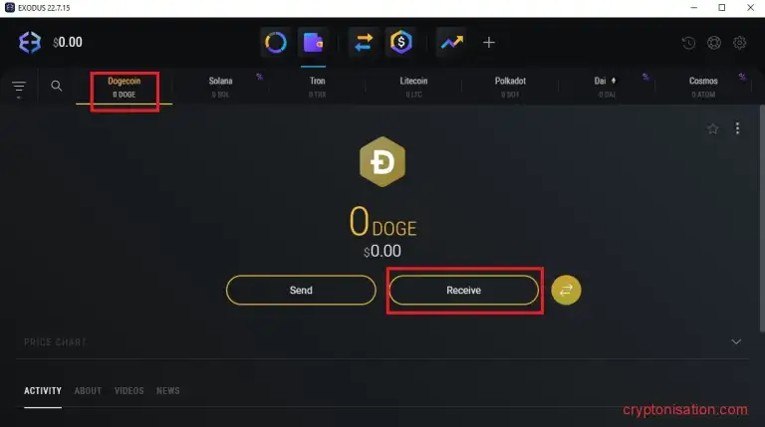The height and width of the screenshot is (427, 765).
Task: Switch to the About tab
Action: (88, 390)
